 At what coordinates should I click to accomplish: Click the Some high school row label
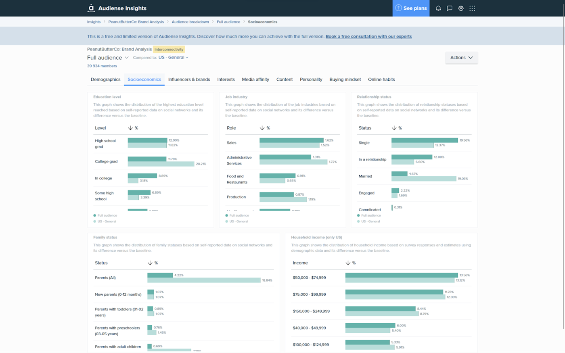click(104, 196)
